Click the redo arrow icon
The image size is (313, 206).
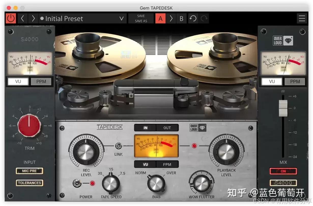tap(204, 19)
